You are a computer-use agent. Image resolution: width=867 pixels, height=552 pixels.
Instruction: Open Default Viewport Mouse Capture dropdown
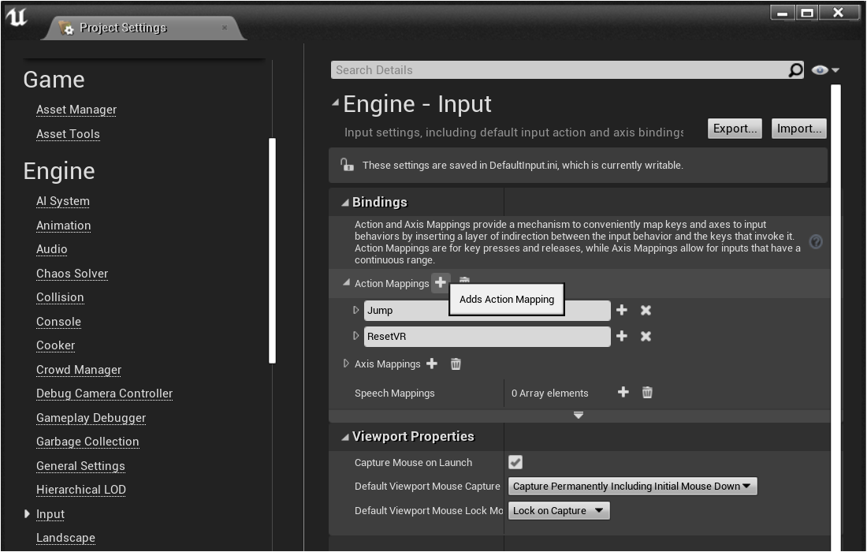tap(632, 487)
